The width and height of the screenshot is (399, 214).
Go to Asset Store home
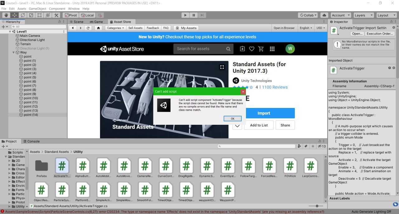(99, 28)
